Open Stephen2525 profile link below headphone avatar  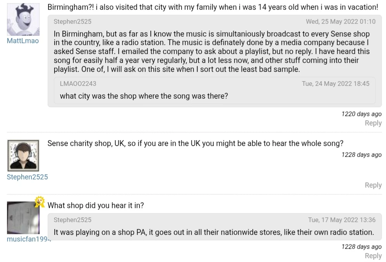click(27, 177)
